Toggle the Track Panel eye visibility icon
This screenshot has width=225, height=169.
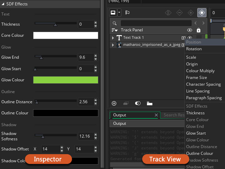point(190,30)
